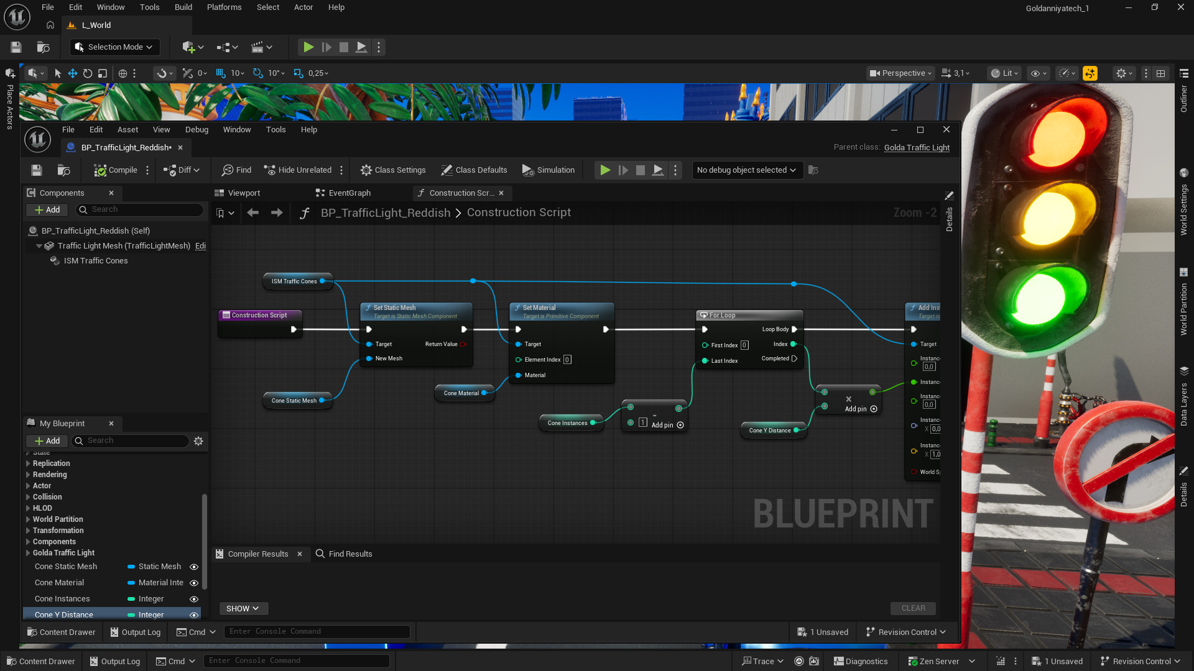Open the Asset menu
This screenshot has height=671, width=1194.
(x=127, y=130)
